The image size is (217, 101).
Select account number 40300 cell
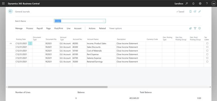(79, 47)
